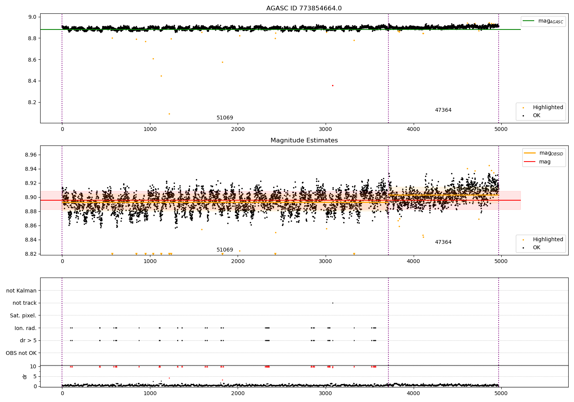
Task: Click the '8.84' y-axis tick label
Action: coord(31,240)
